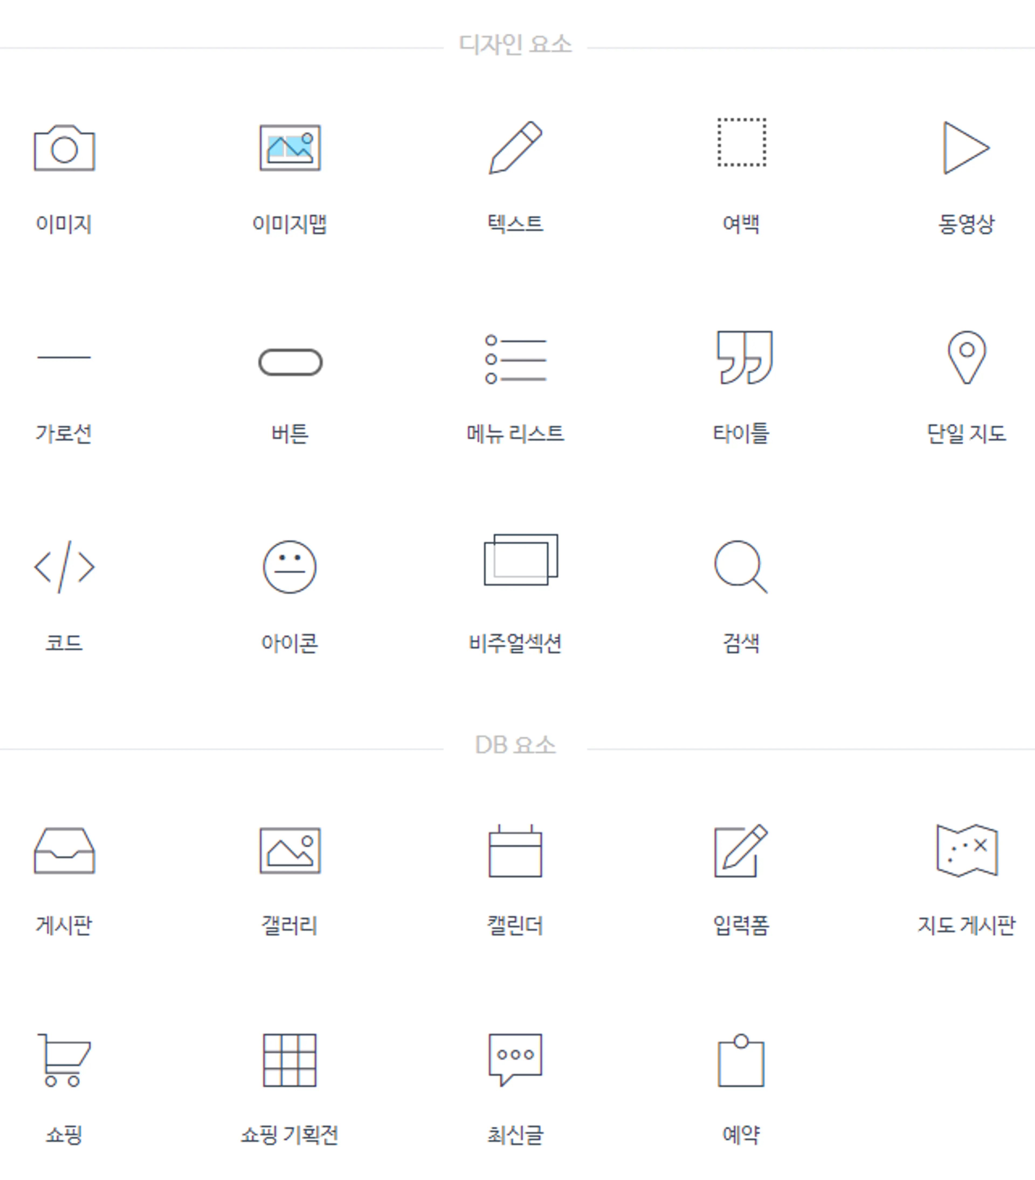Choose the 동영상 label
Screen dimensions: 1035x1180
967,224
